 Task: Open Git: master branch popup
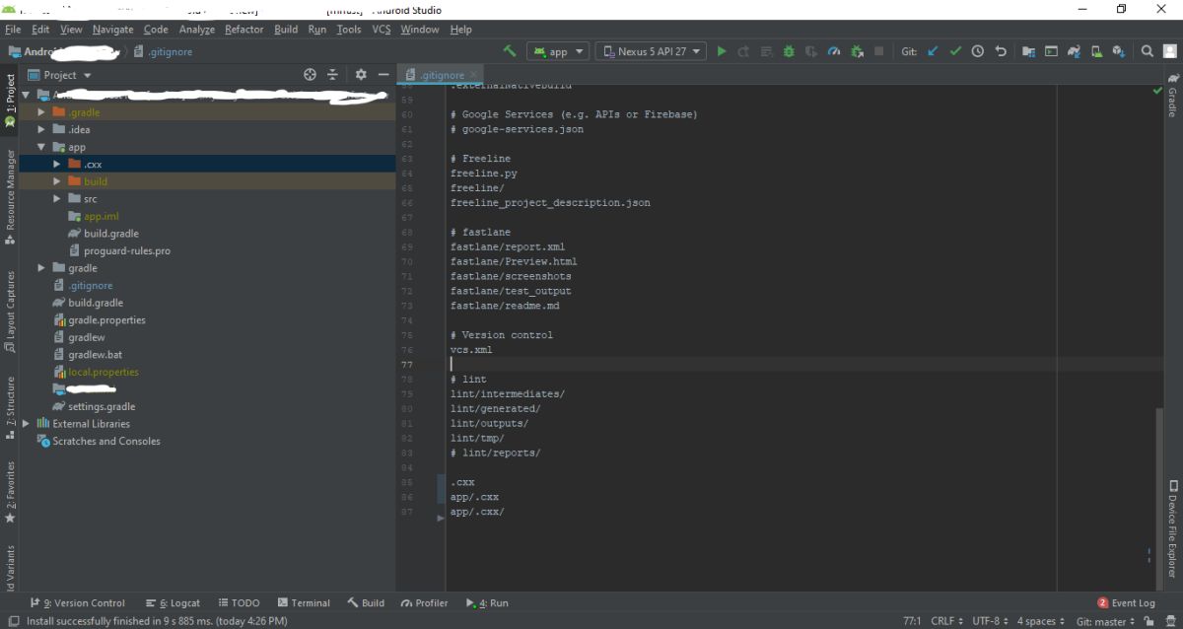point(1106,621)
